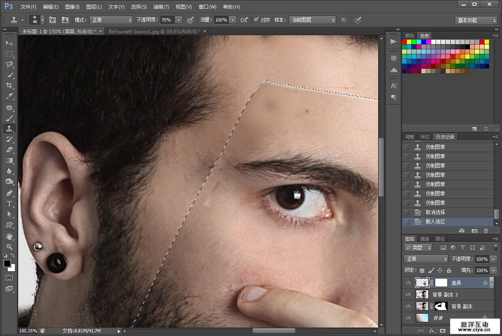Viewport: 502px width, 336px height.
Task: Open the 滤镜(T) menu
Action: 161,7
